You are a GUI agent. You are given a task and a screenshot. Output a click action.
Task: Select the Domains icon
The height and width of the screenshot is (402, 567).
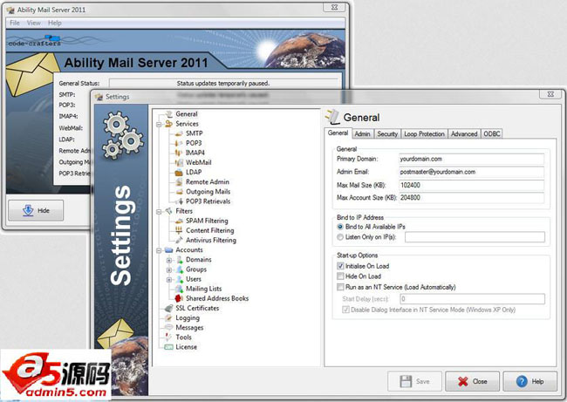(180, 260)
